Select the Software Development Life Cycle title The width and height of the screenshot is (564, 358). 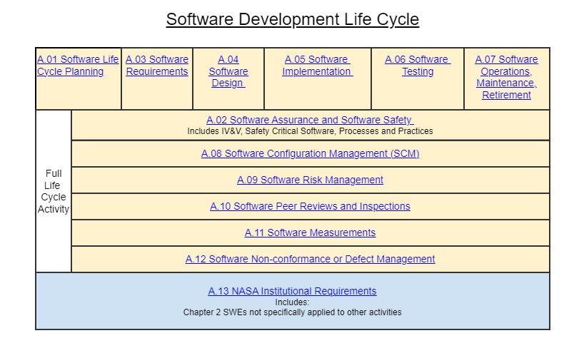(x=293, y=19)
